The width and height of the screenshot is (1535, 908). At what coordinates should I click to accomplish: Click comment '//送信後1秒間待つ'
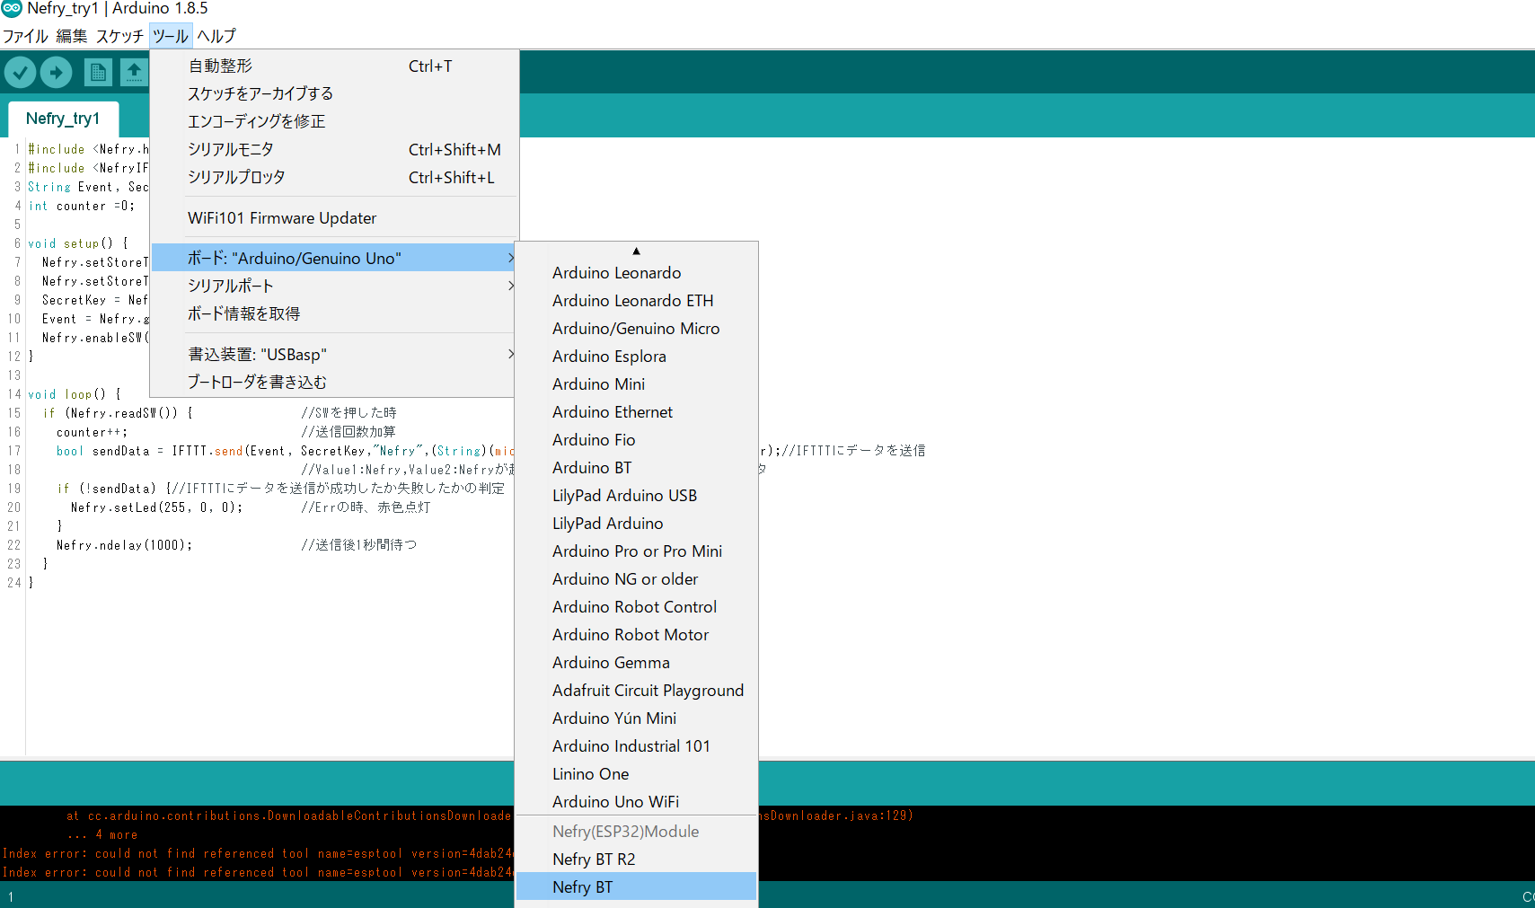pos(359,545)
